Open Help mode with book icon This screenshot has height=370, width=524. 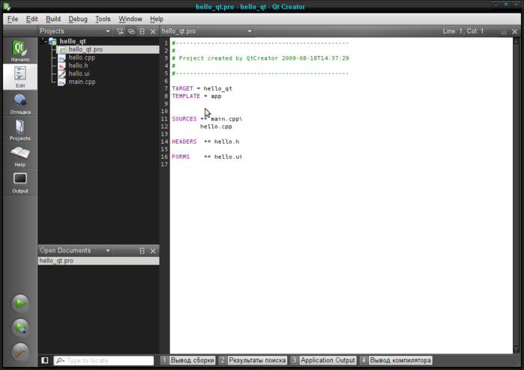pos(20,156)
